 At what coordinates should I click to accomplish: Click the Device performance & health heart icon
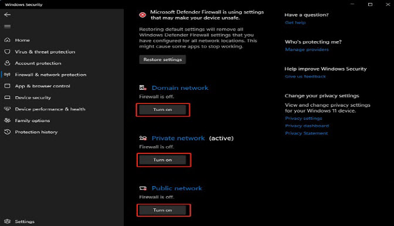click(x=7, y=109)
